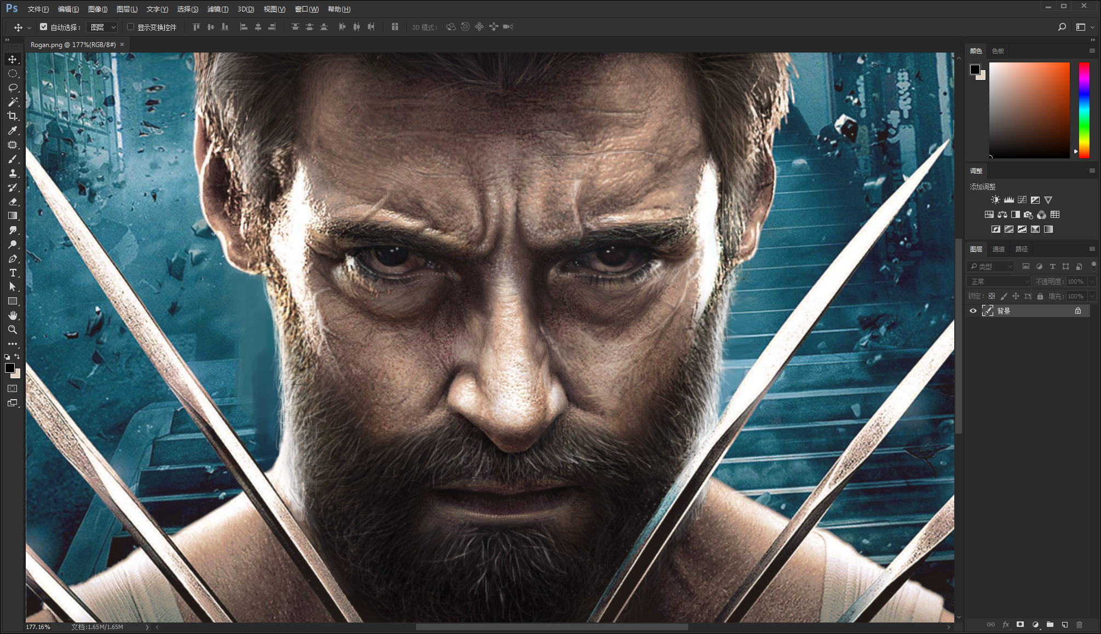Open the Layers panel options menu

[x=1092, y=249]
